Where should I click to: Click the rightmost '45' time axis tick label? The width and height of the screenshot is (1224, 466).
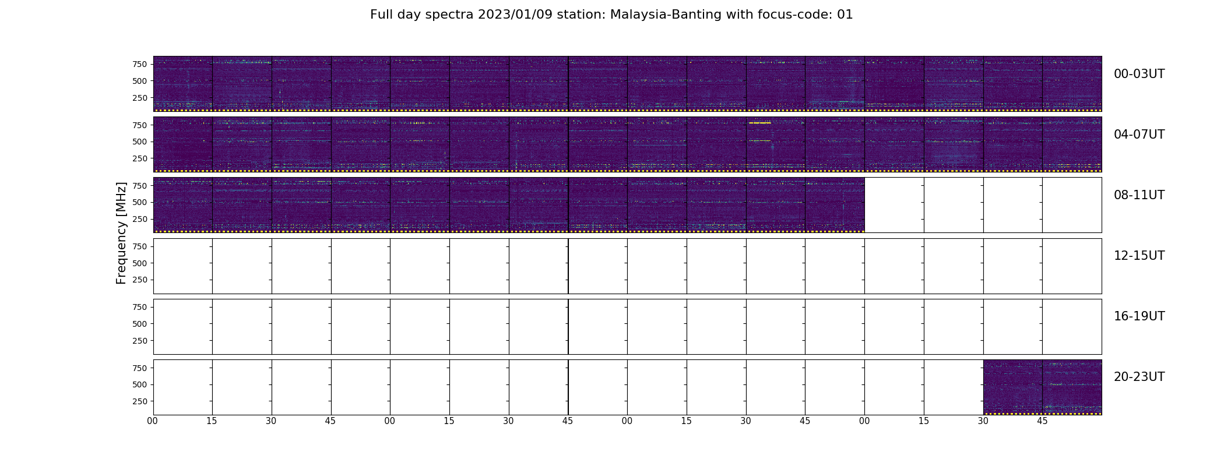[1042, 421]
